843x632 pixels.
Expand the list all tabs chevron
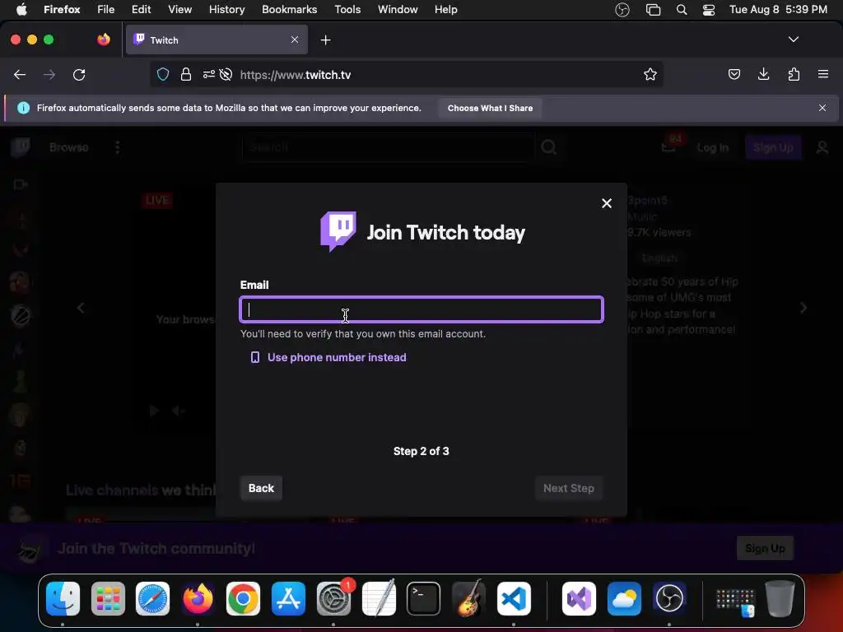(x=793, y=39)
